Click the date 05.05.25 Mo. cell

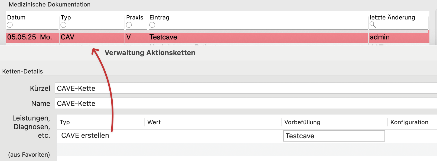30,37
